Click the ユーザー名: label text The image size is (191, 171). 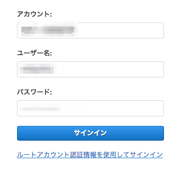tap(35, 53)
